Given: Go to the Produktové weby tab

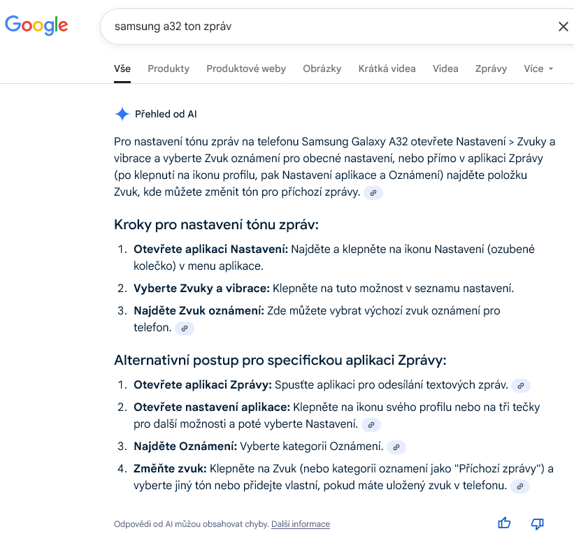Looking at the screenshot, I should pyautogui.click(x=246, y=68).
